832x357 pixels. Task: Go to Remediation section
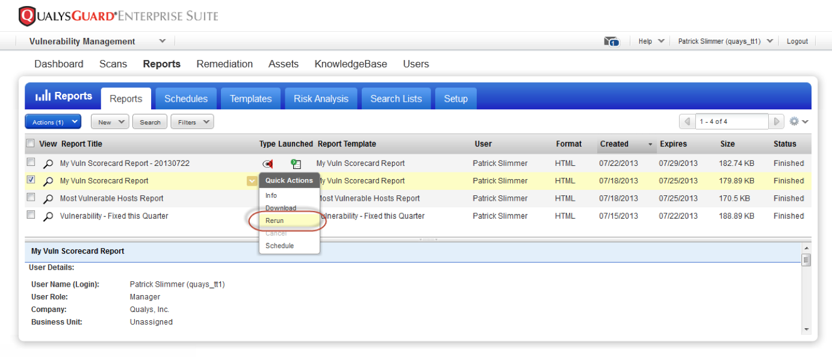225,64
